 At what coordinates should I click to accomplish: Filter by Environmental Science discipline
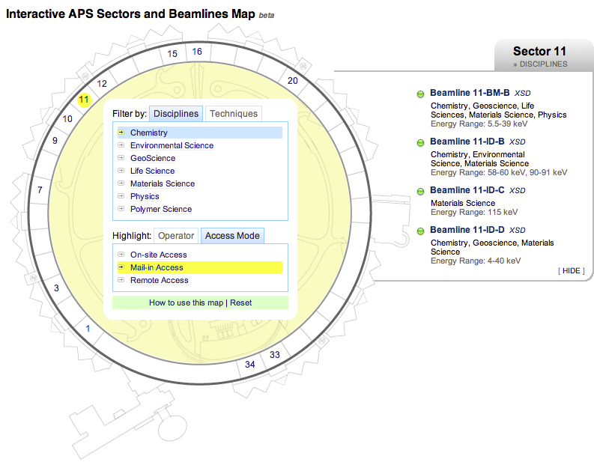(x=172, y=145)
